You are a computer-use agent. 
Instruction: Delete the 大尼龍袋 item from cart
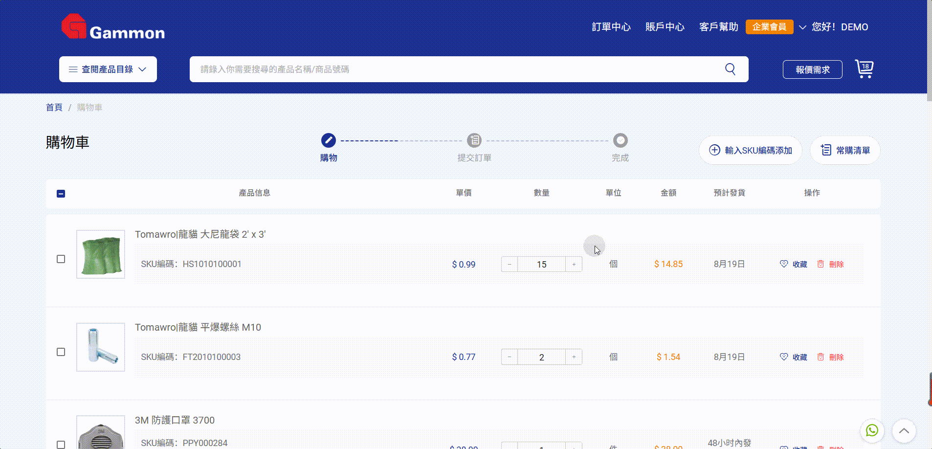pyautogui.click(x=831, y=264)
